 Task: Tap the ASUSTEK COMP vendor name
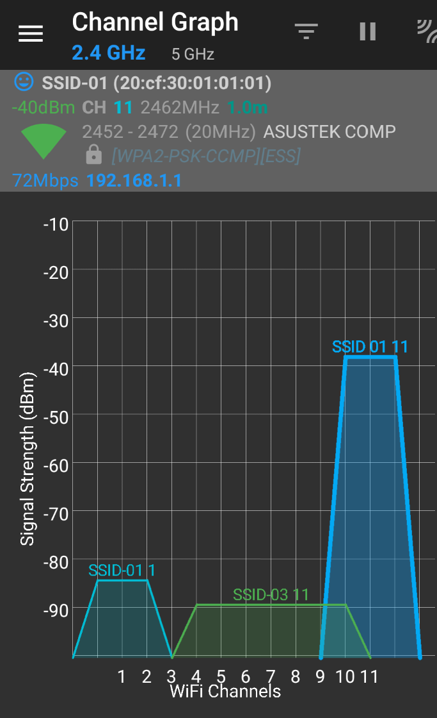click(330, 132)
